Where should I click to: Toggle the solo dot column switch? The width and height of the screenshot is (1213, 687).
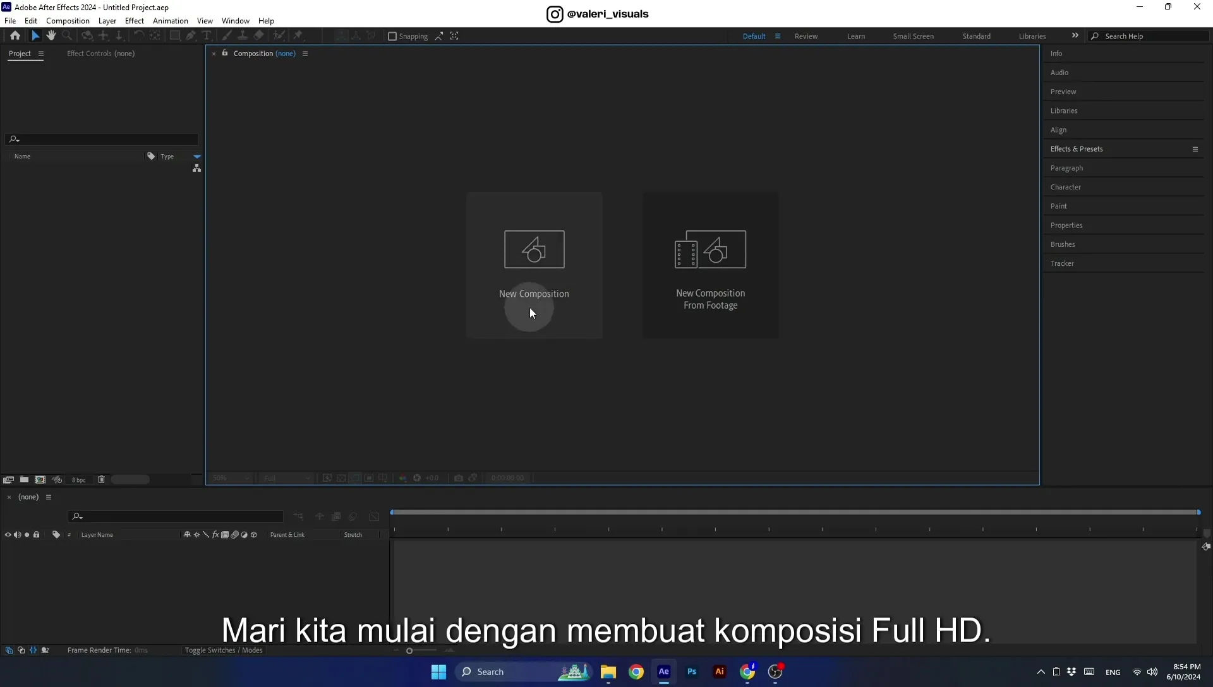[27, 535]
